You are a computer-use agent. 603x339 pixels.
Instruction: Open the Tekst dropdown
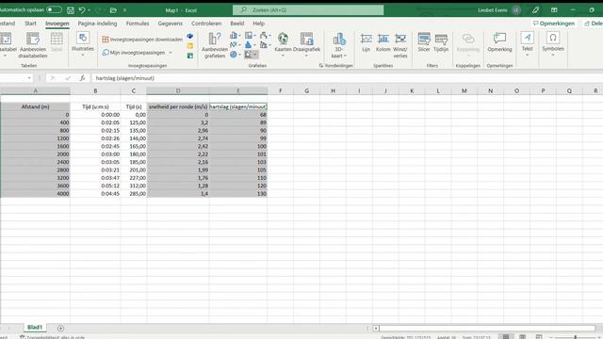point(528,44)
